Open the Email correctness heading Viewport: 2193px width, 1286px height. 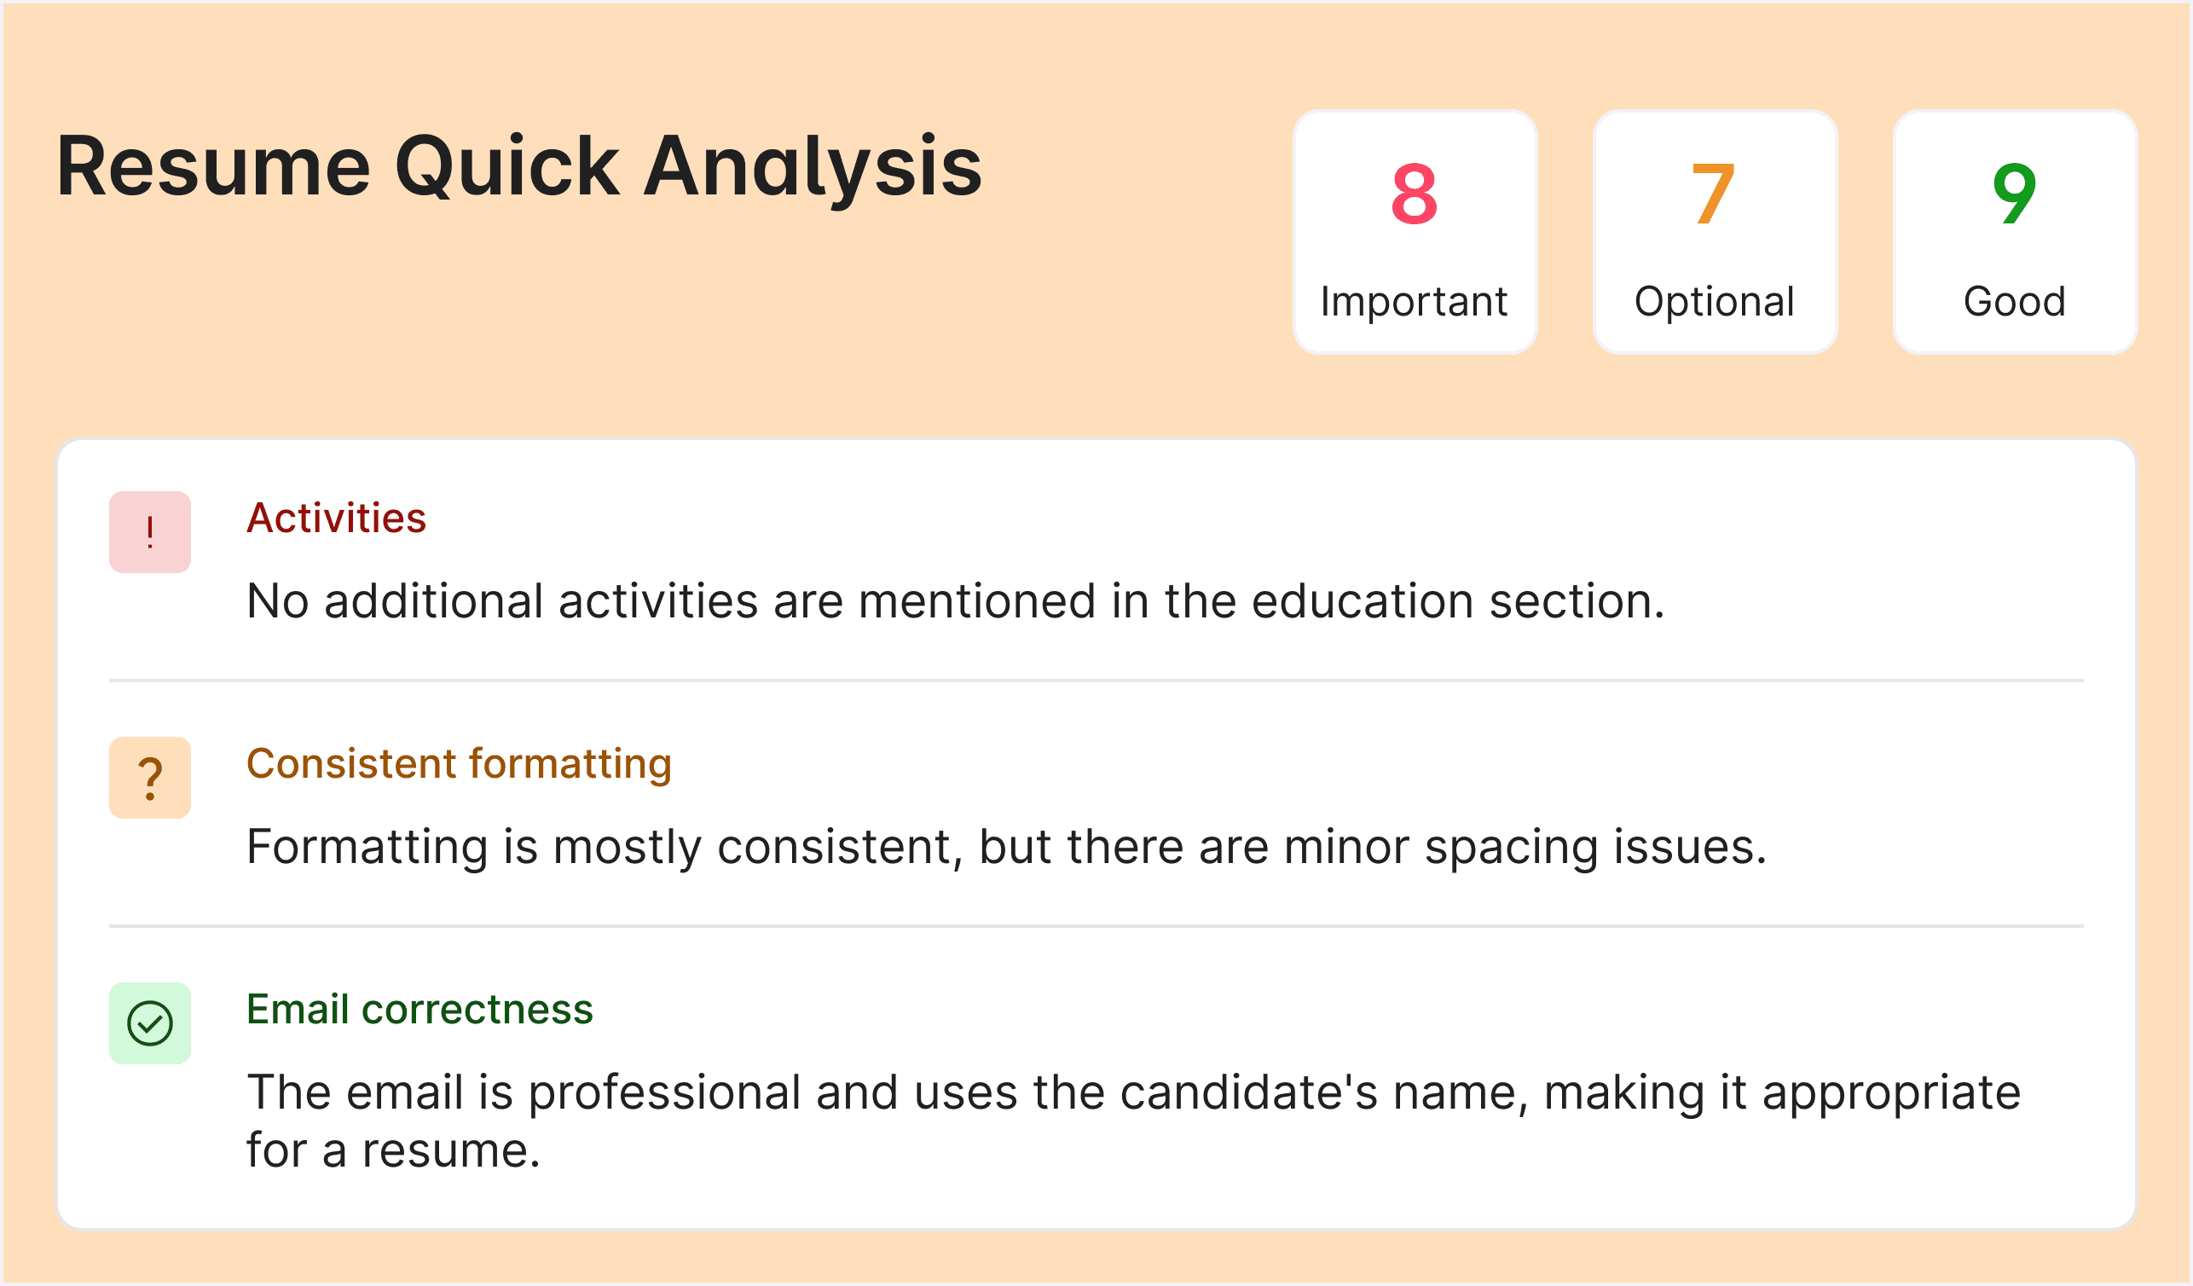(x=420, y=1010)
